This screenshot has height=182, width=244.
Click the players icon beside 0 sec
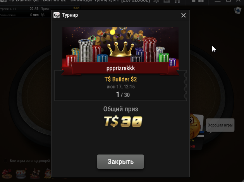43,15
